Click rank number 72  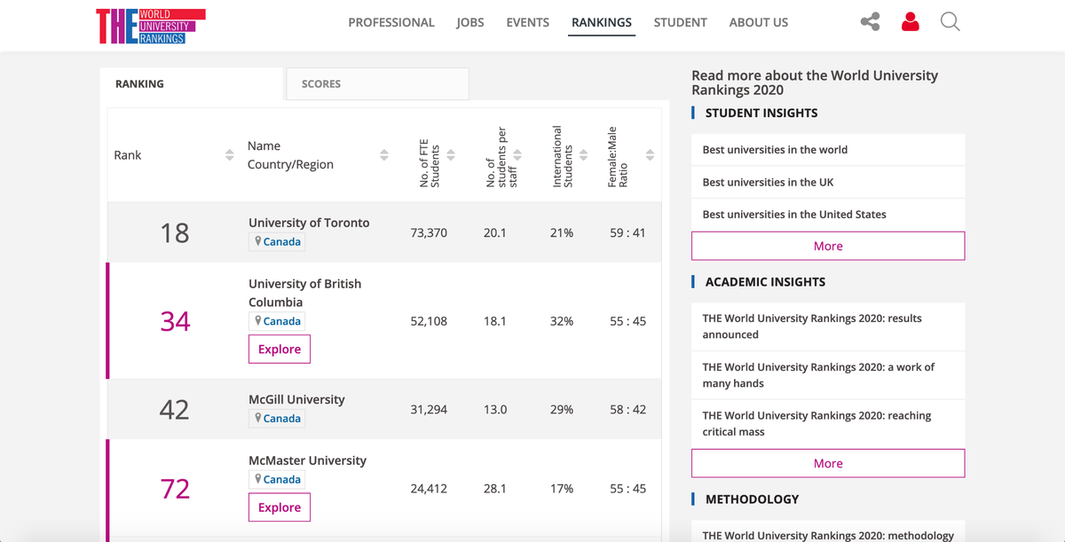click(175, 489)
